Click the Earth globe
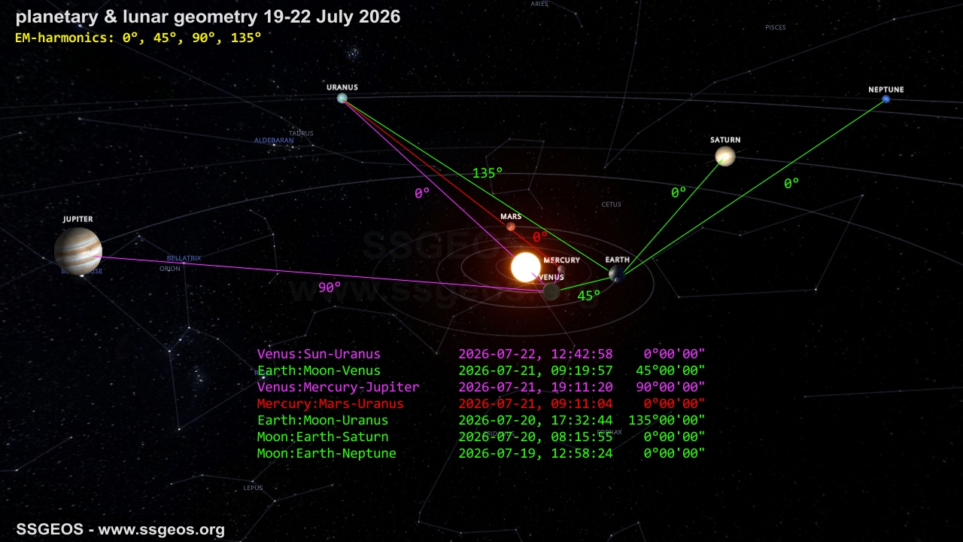This screenshot has width=963, height=542. coord(618,274)
